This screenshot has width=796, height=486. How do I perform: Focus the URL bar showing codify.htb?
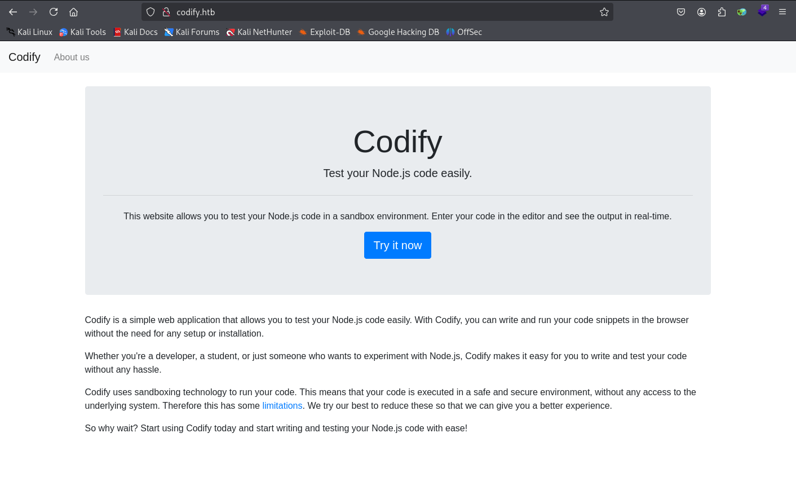(x=377, y=12)
